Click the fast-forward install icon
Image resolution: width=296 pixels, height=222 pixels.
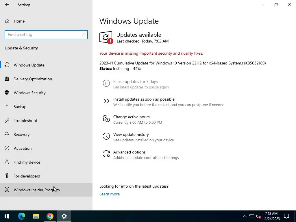click(x=106, y=101)
